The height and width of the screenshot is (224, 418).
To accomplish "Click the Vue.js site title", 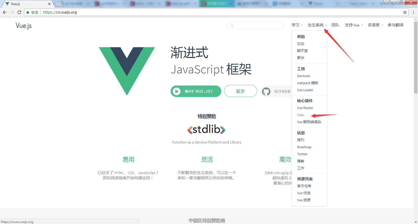I will pos(24,26).
